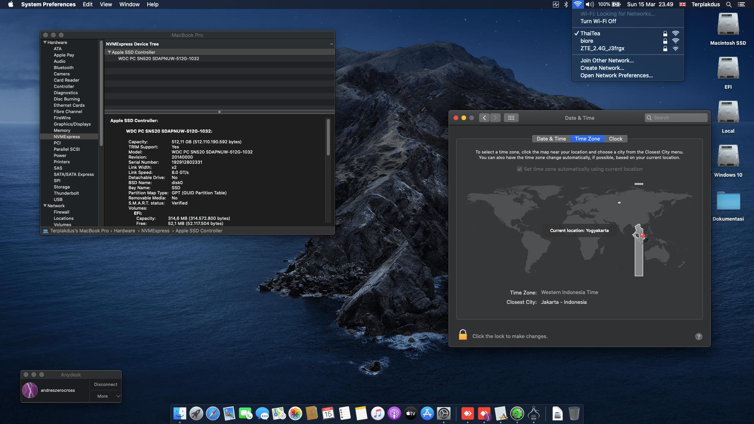Click the sidebar scrollbar in MacBook Pro window
The image size is (754, 424).
point(101,94)
